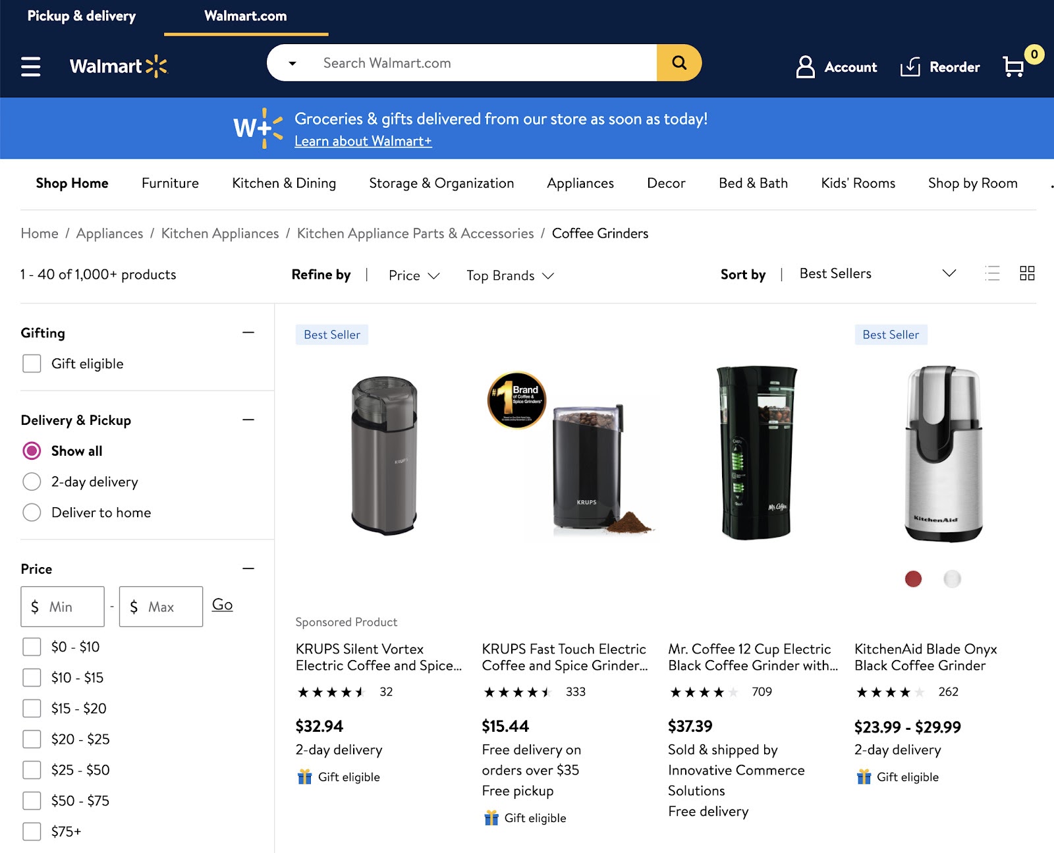Check the $15 - $20 price box
Screen dimensions: 1054x853
[x=32, y=708]
